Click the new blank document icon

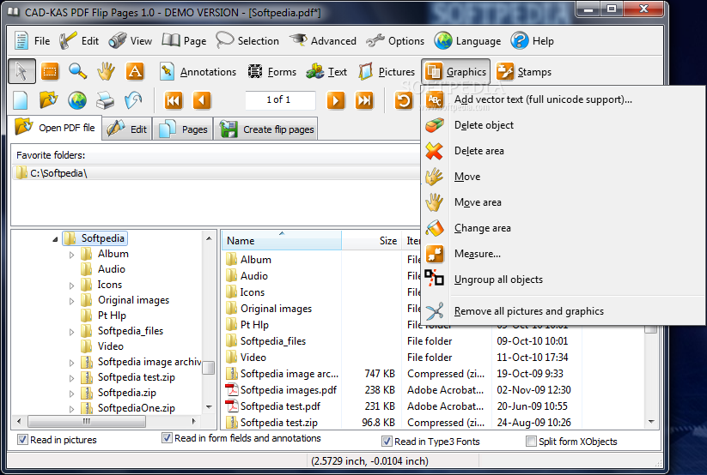21,100
